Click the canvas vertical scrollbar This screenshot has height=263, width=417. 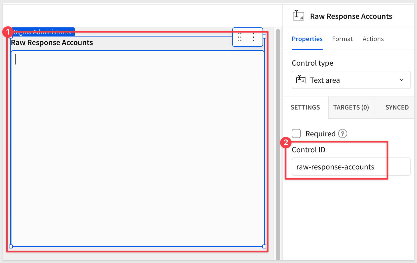click(x=278, y=143)
